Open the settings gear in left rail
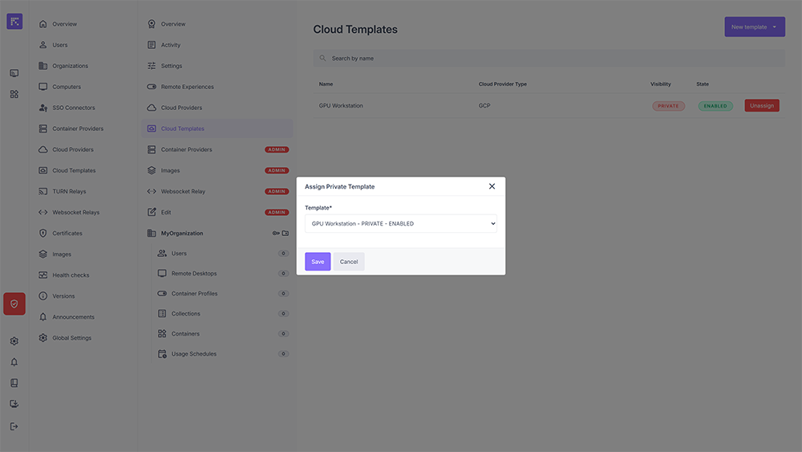Viewport: 802px width, 452px height. [14, 341]
